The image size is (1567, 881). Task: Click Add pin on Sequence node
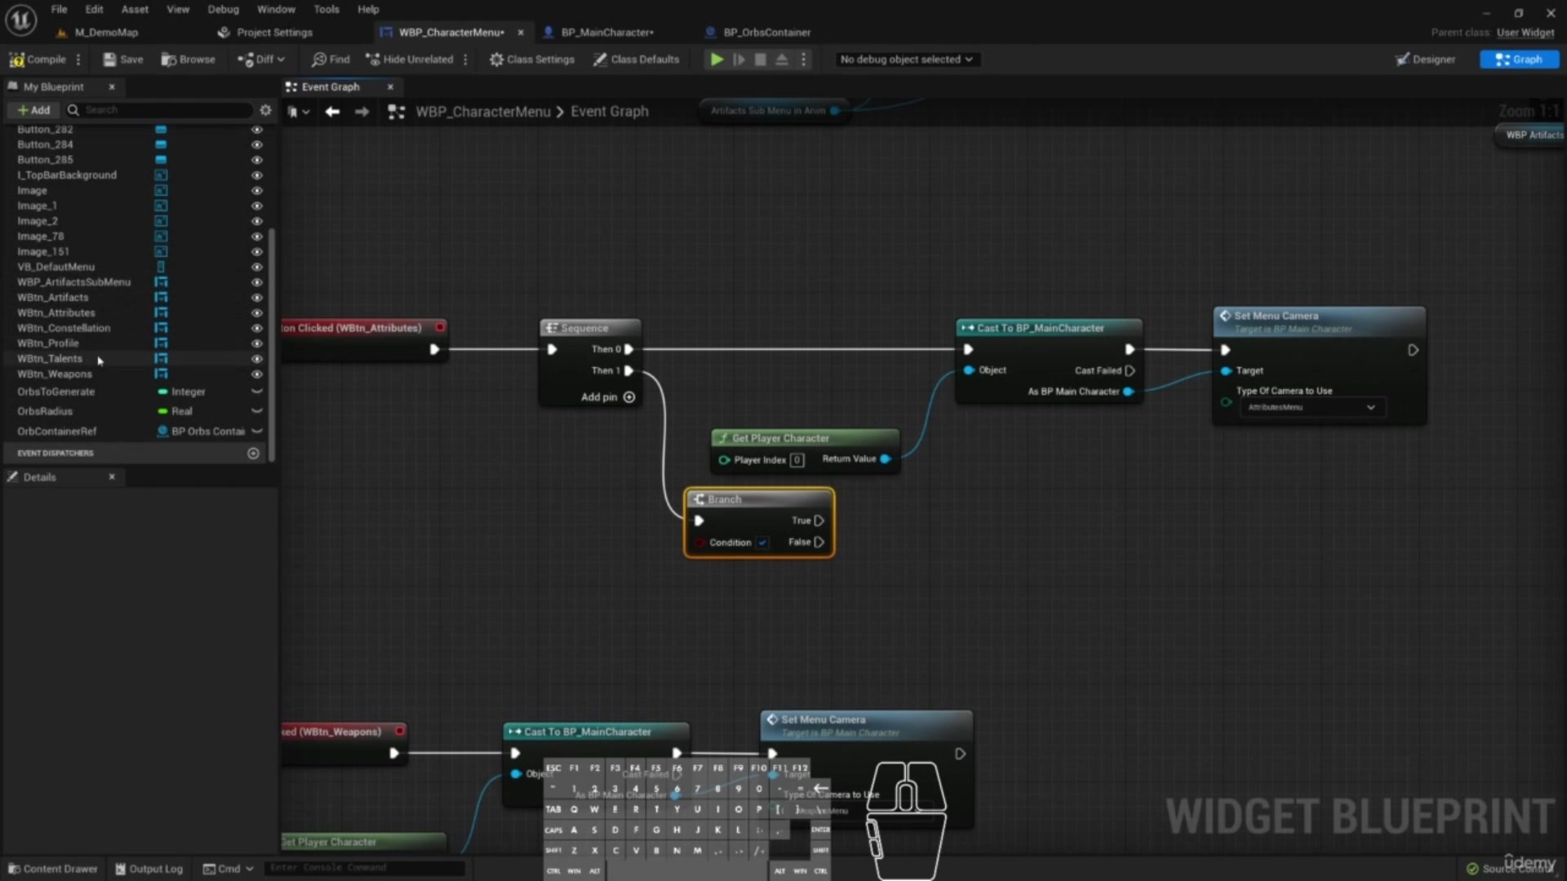[607, 397]
